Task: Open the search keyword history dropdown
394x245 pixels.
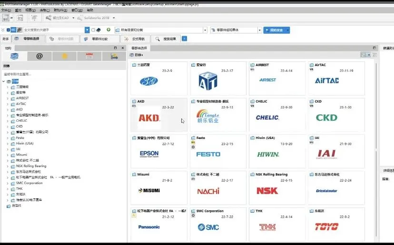Action: (x=87, y=30)
